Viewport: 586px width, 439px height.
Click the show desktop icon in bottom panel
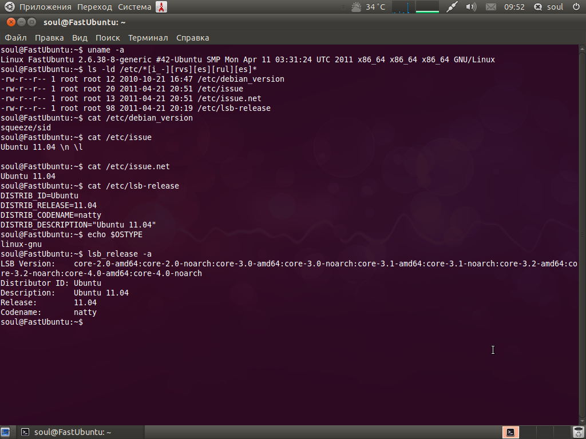pyautogui.click(x=6, y=432)
